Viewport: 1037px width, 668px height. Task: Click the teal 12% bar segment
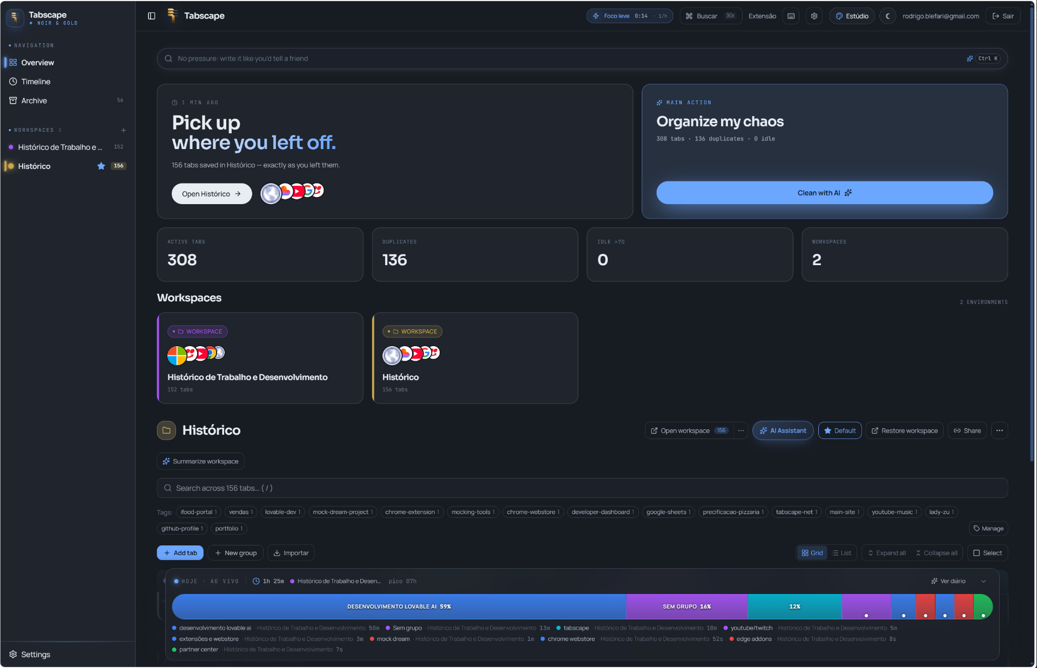795,607
